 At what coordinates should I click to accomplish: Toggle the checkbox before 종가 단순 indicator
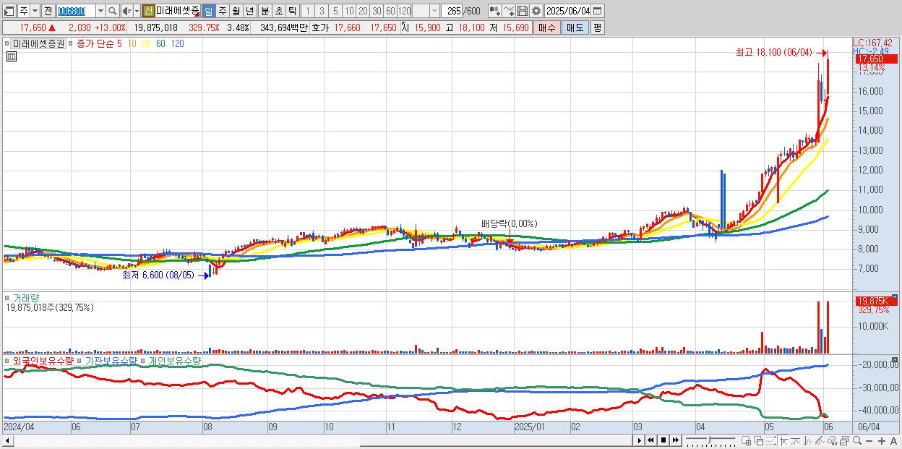(x=72, y=43)
